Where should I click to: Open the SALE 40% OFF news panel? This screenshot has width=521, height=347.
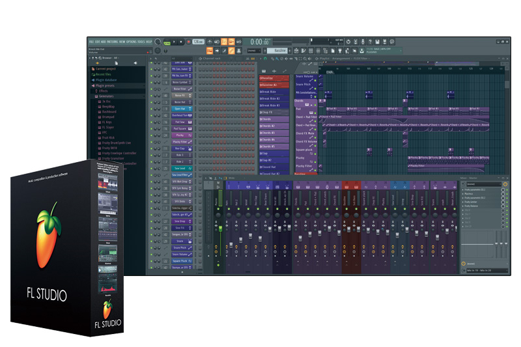(384, 51)
